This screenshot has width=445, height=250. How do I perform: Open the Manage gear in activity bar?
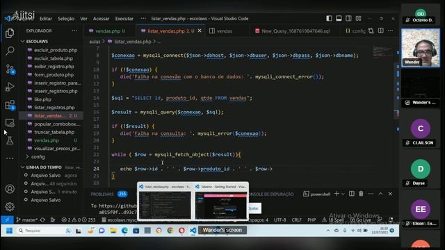pos(10,206)
